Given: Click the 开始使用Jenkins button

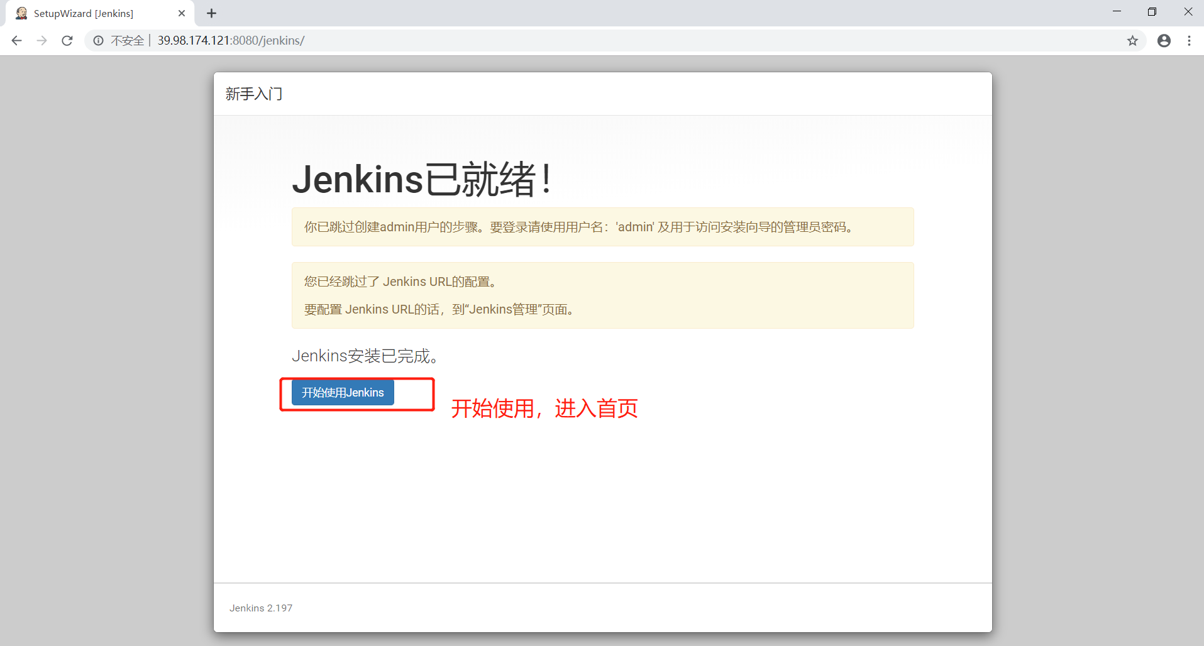Looking at the screenshot, I should (x=343, y=393).
